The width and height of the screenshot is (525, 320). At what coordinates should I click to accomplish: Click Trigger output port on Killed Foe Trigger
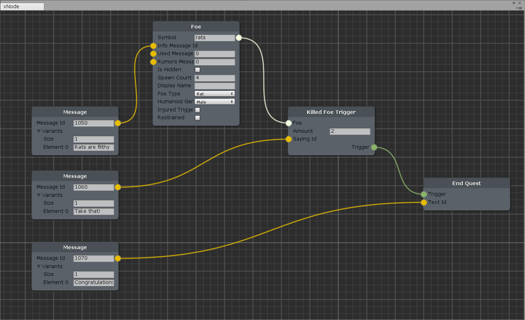click(x=374, y=147)
